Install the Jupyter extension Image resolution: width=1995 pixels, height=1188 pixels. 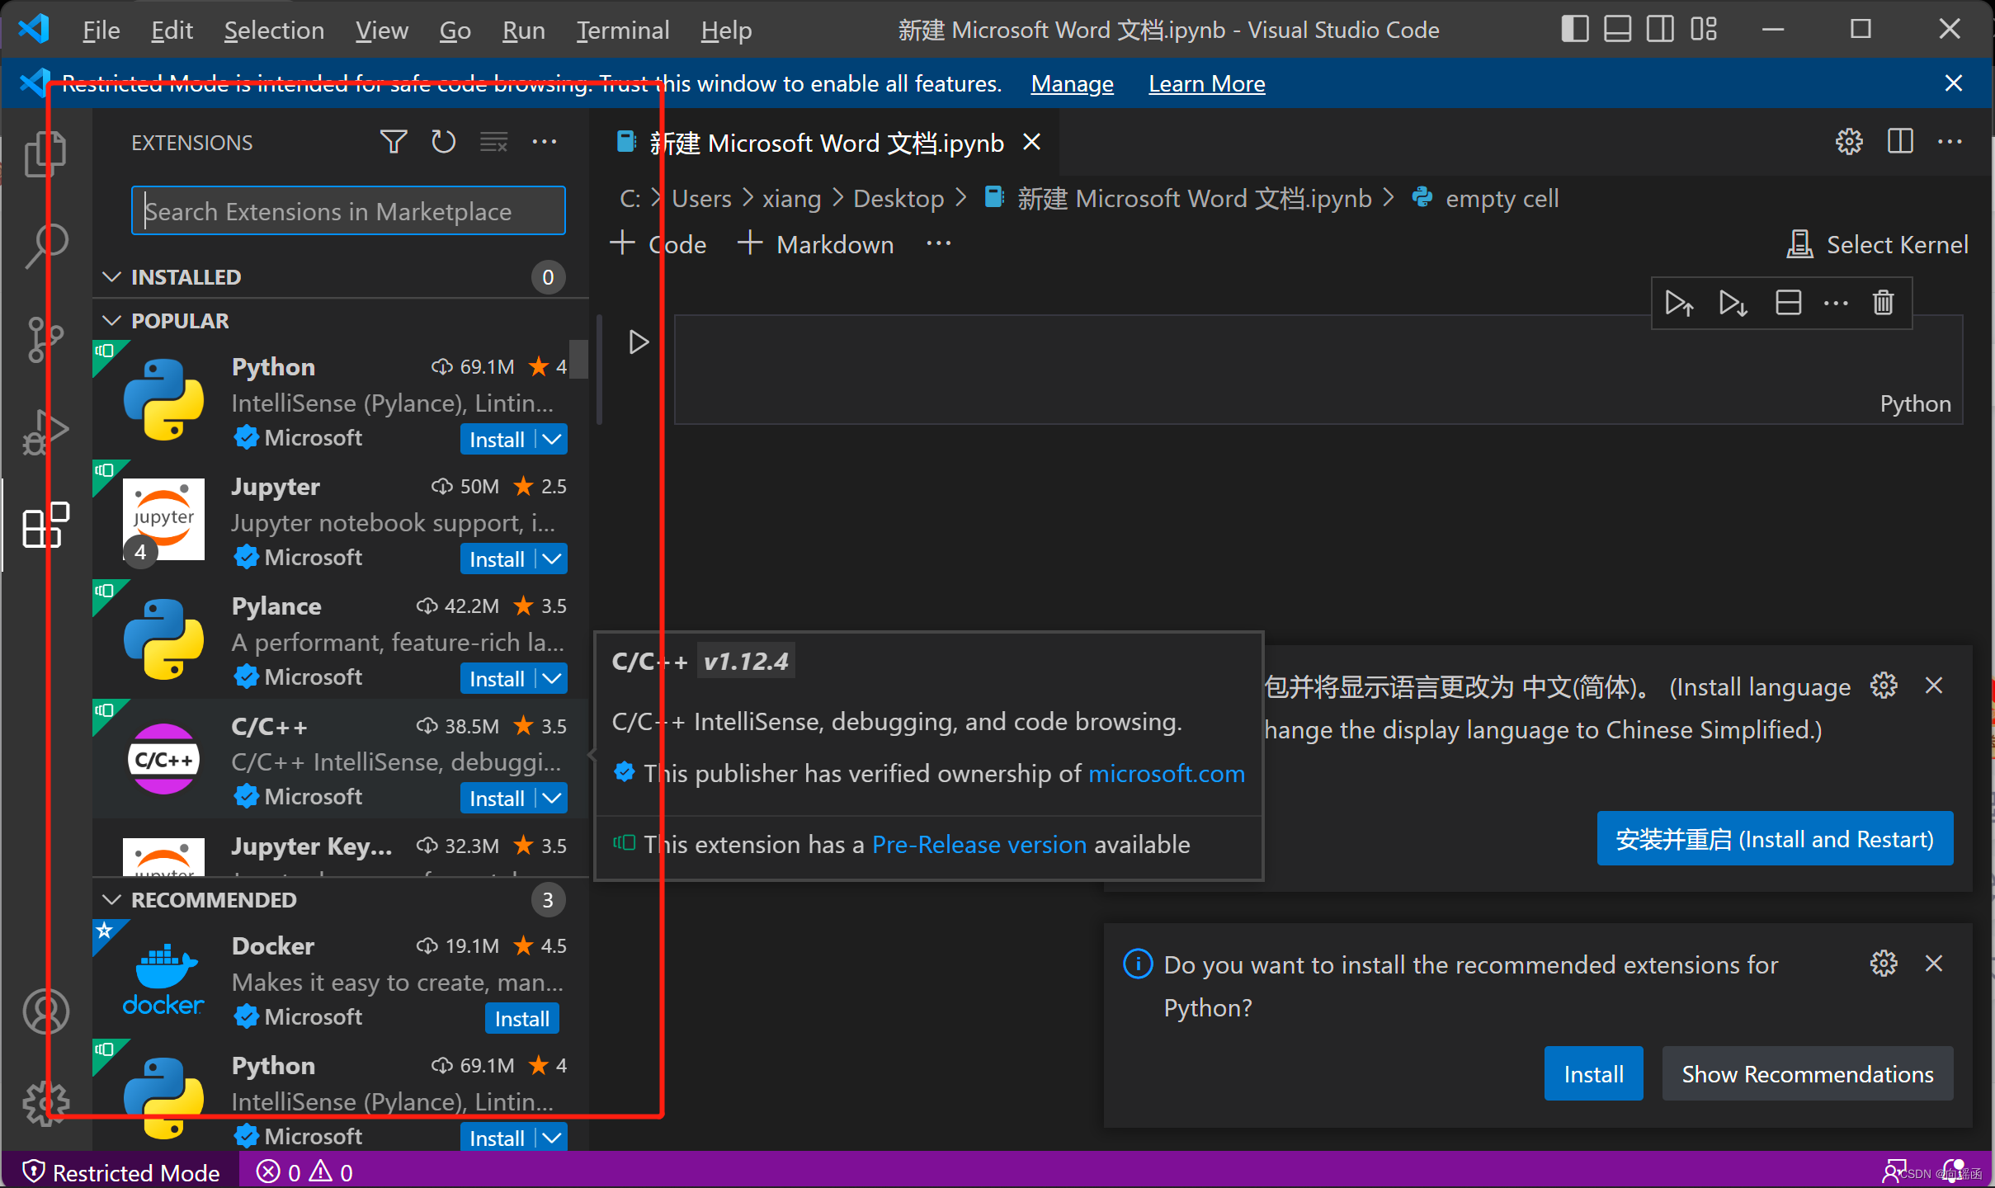[x=498, y=559]
